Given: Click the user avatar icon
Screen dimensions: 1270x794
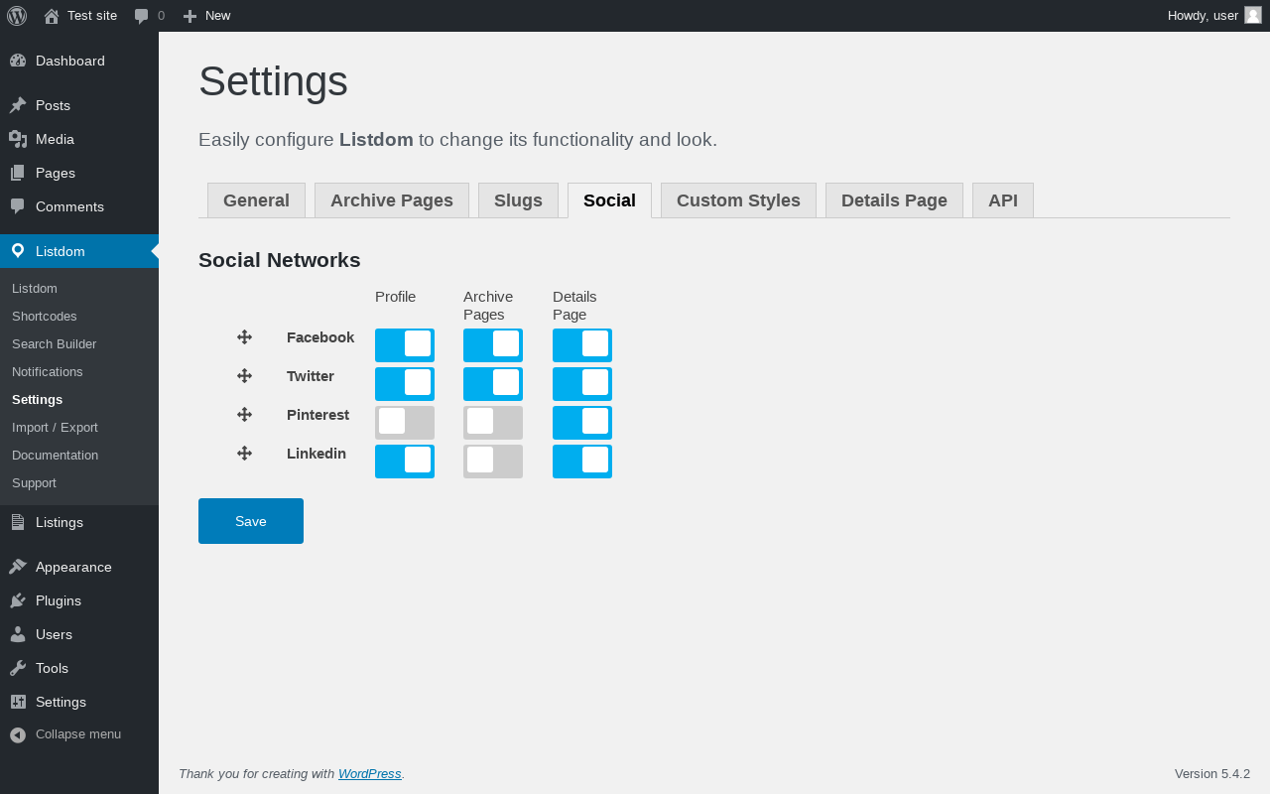Looking at the screenshot, I should coord(1253,15).
